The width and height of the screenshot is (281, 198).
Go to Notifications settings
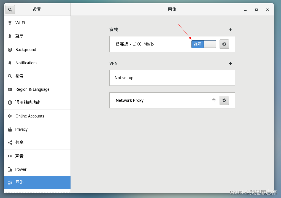pyautogui.click(x=37, y=63)
